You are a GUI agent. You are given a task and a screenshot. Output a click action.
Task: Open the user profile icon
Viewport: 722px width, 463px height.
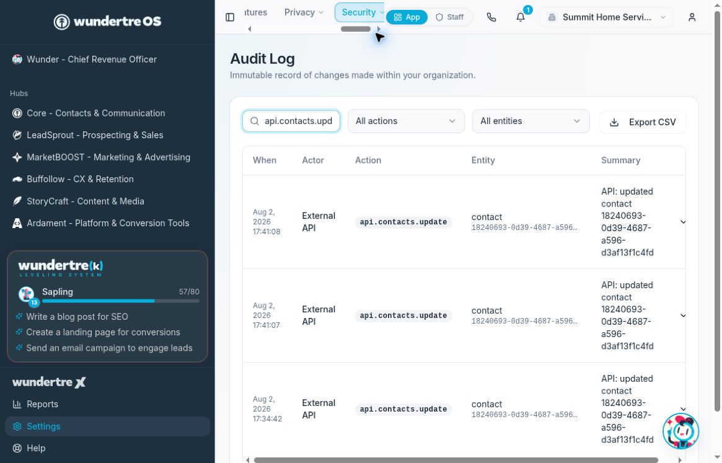click(x=692, y=17)
